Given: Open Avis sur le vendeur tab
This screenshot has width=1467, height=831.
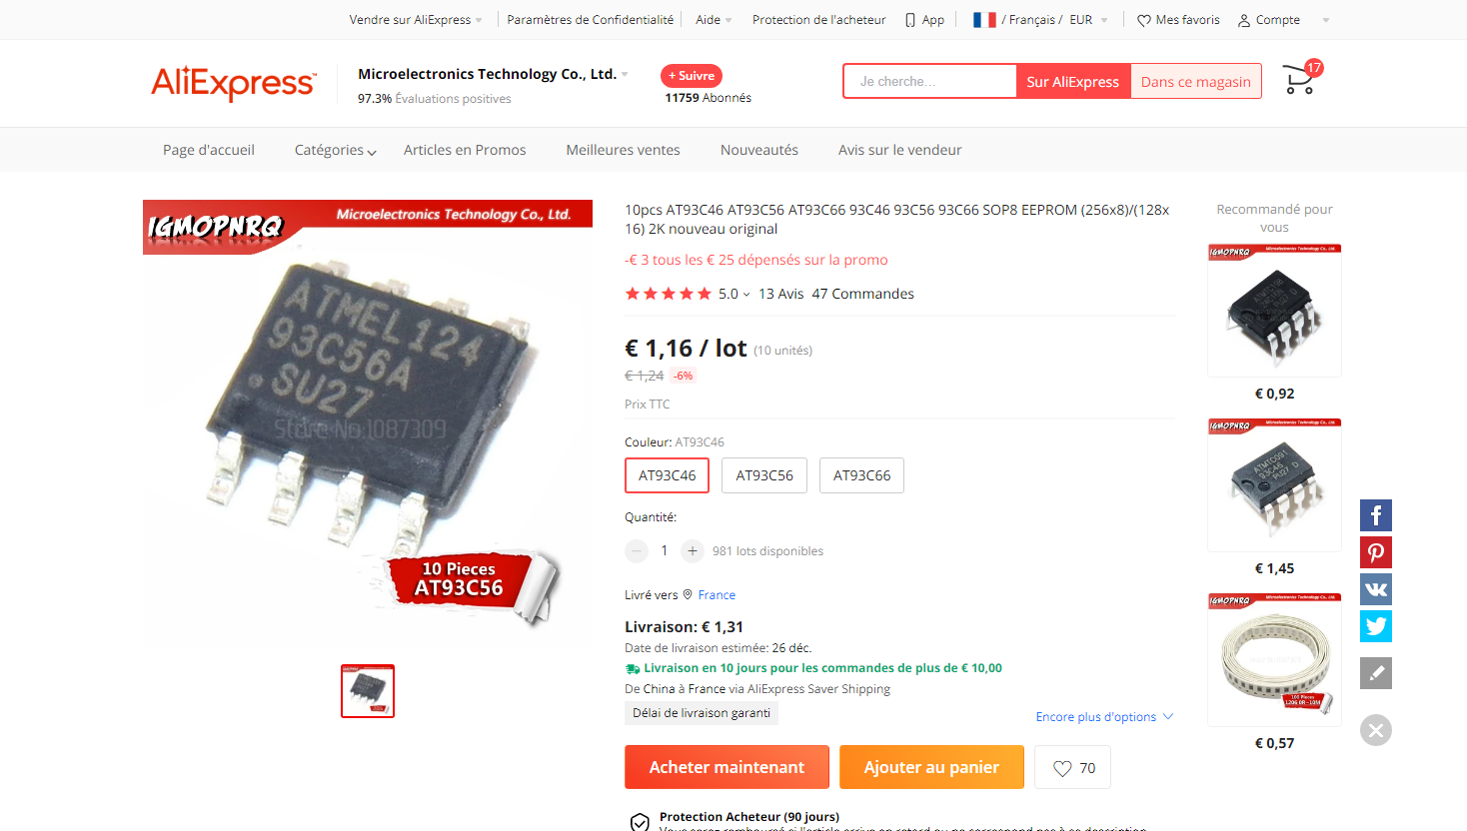Looking at the screenshot, I should tap(899, 150).
